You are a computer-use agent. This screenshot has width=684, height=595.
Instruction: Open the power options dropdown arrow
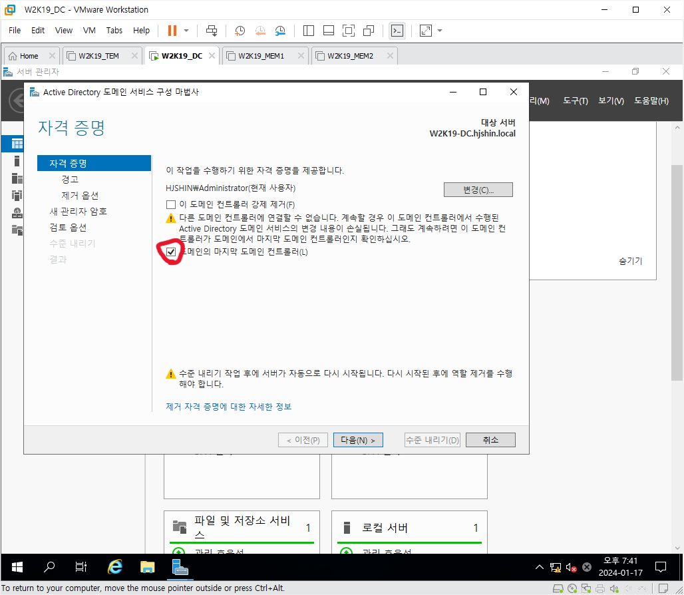(x=186, y=31)
